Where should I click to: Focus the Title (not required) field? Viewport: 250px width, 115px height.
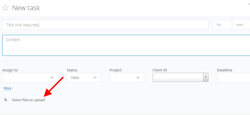tap(105, 25)
